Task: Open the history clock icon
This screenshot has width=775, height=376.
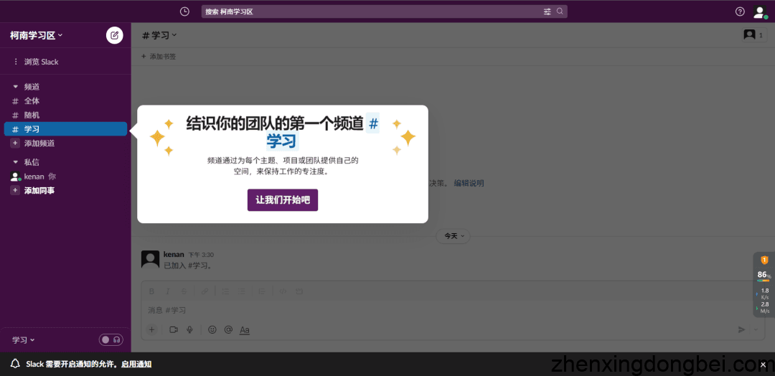Action: [184, 11]
